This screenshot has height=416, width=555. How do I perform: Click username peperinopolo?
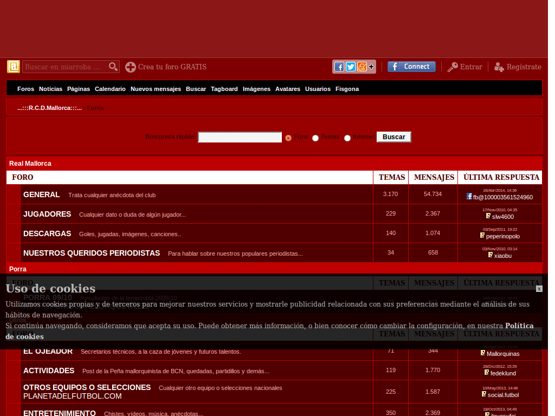(x=503, y=236)
